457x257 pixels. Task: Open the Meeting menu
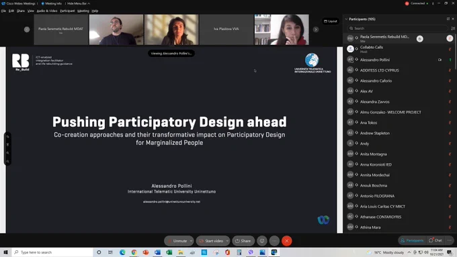point(83,11)
